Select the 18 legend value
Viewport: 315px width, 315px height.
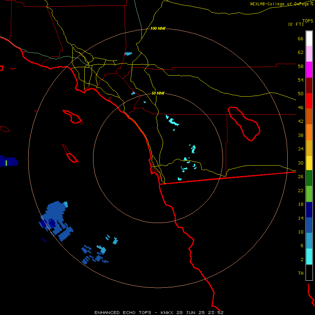click(301, 204)
